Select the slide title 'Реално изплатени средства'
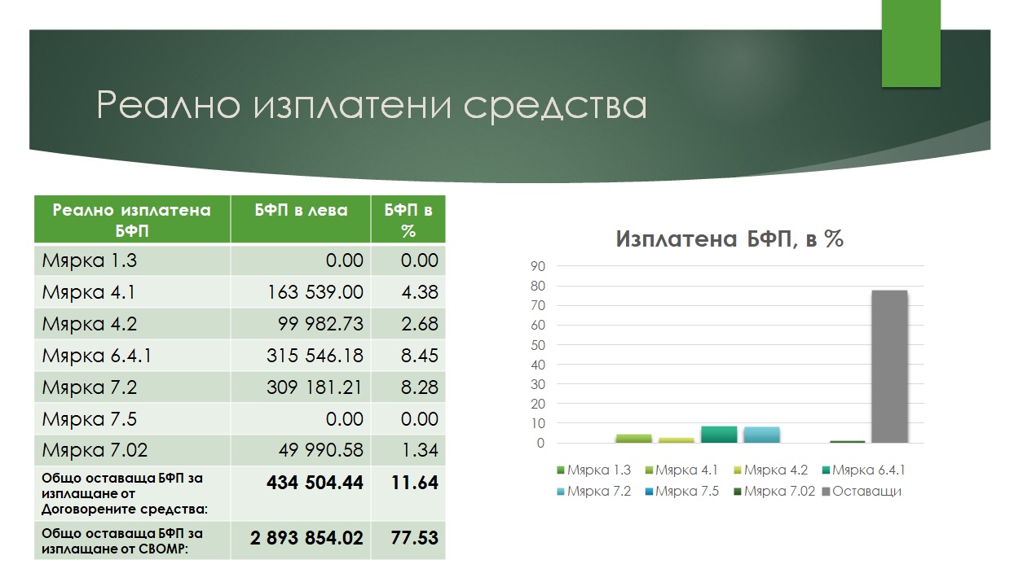Image resolution: width=1027 pixels, height=573 pixels. tap(372, 107)
